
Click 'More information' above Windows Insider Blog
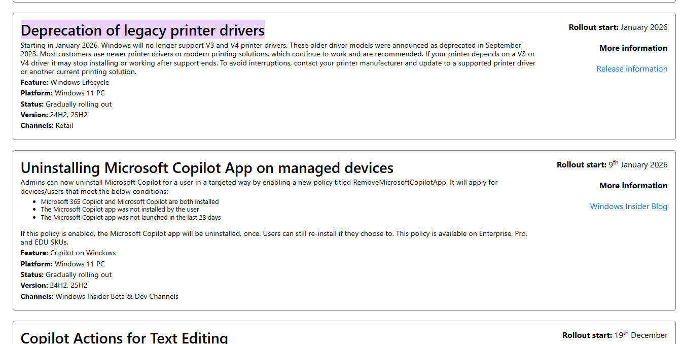(633, 185)
